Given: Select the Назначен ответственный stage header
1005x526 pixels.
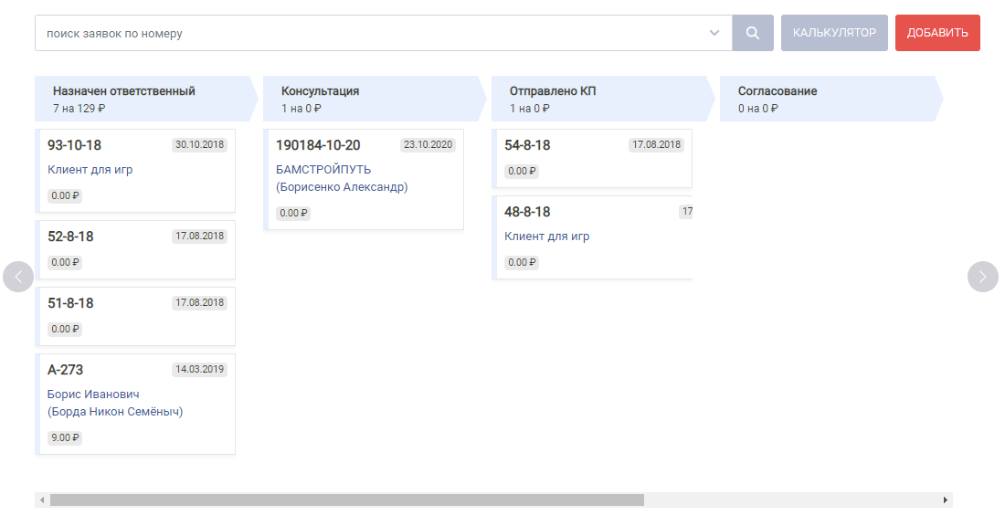Looking at the screenshot, I should (146, 99).
